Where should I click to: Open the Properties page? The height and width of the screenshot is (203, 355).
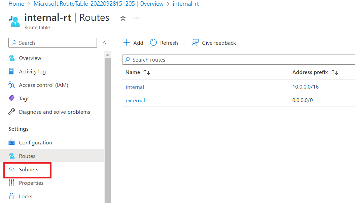click(x=31, y=183)
